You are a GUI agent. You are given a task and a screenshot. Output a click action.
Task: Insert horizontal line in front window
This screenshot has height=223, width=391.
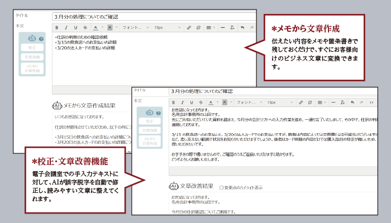[x=333, y=102]
